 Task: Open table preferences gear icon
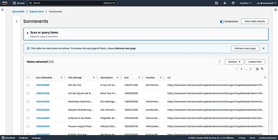(257, 69)
